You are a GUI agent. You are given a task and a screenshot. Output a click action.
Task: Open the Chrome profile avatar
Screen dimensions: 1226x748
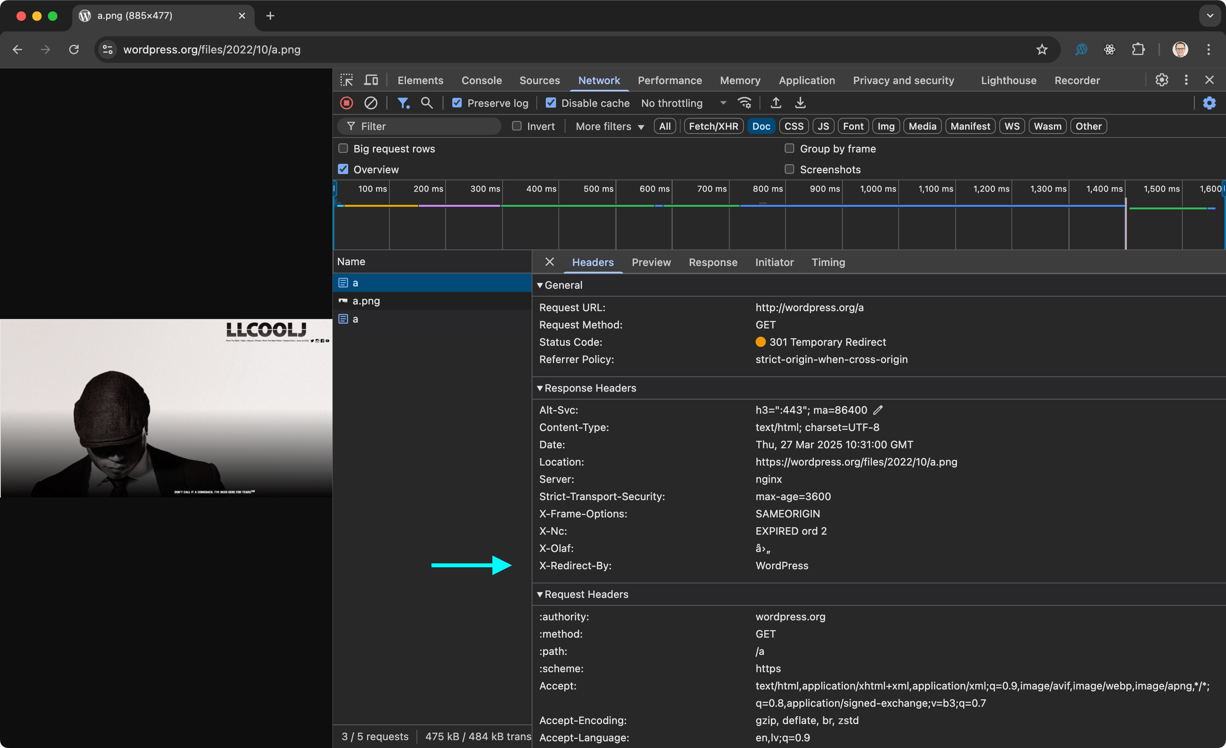tap(1180, 49)
